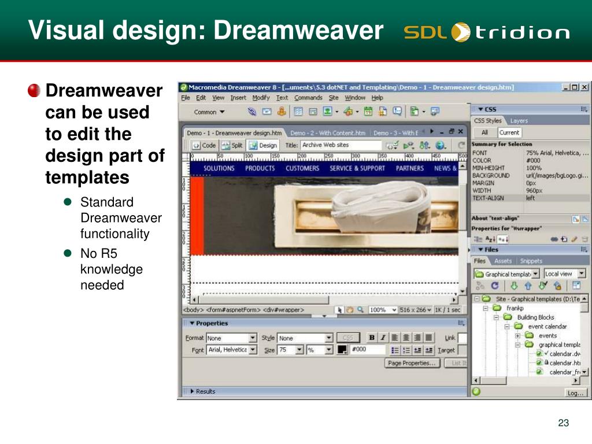Toggle Align Right in Properties

[x=417, y=338]
